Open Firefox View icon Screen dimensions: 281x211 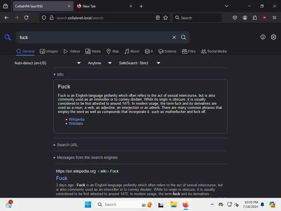[x=5, y=6]
